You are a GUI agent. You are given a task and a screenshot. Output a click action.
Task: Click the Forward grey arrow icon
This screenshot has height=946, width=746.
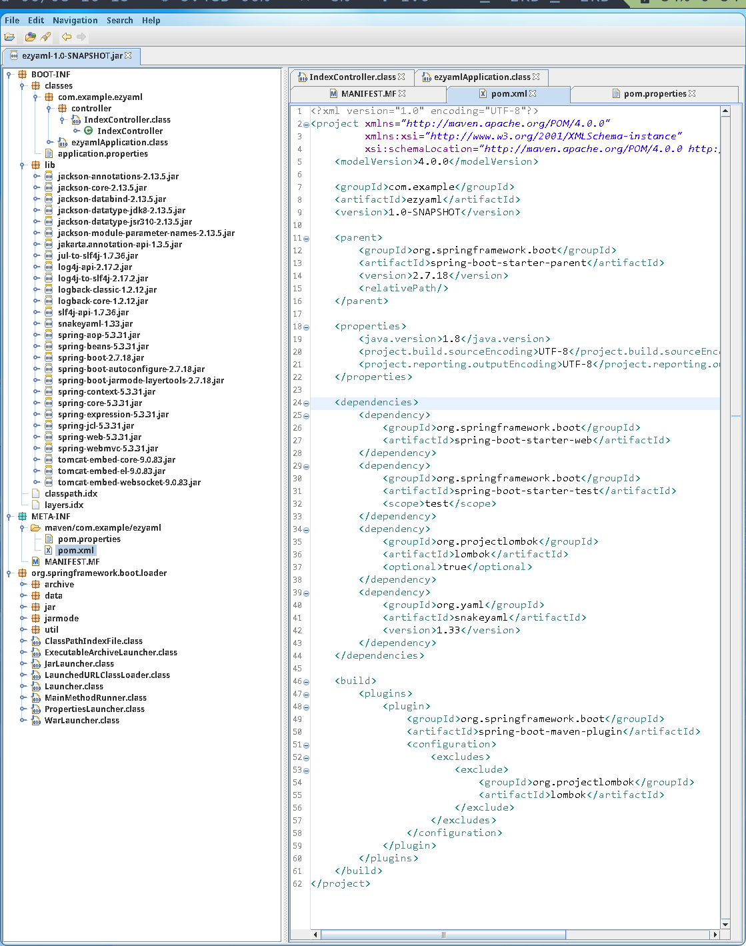[81, 37]
